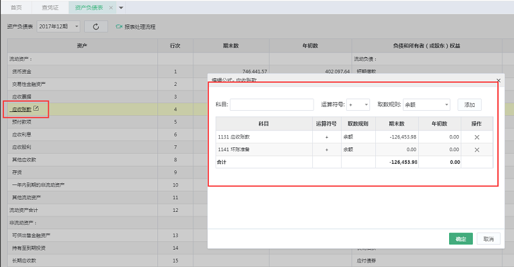Delete the 1131 应收账款 formula row

(x=476, y=137)
